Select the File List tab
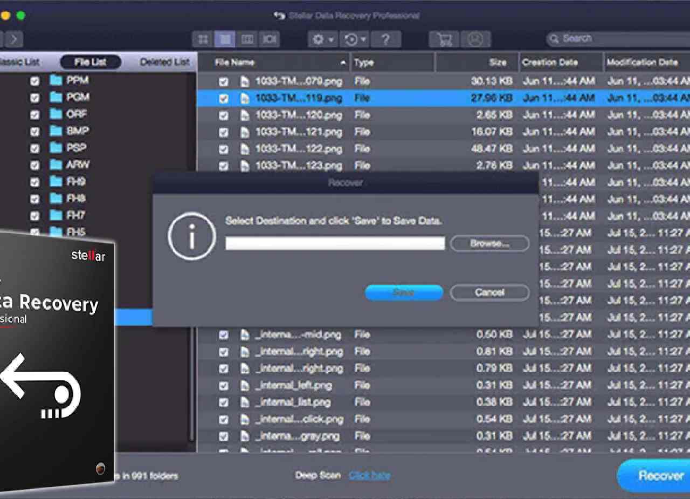This screenshot has width=690, height=499. [x=90, y=62]
